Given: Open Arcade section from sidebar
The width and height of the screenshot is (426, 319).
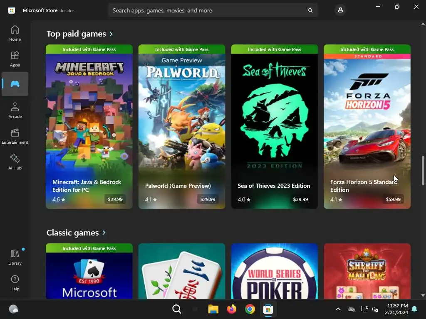Looking at the screenshot, I should (x=15, y=110).
